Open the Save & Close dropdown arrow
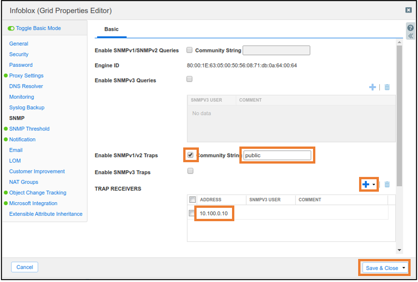418x282 pixels. (x=404, y=268)
